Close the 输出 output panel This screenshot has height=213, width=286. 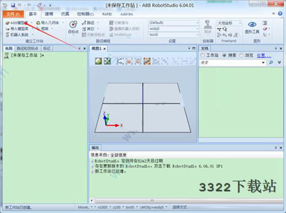(281, 148)
